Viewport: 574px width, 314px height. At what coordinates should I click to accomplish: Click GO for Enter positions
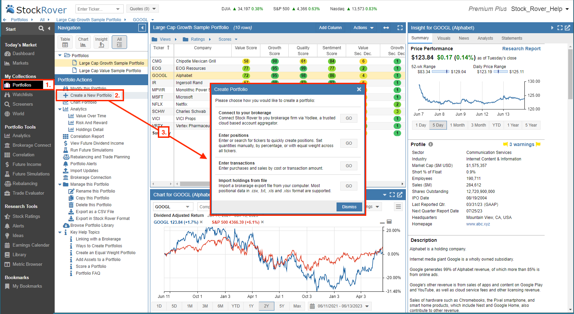(x=349, y=143)
